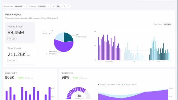178x100 pixels.
Task: Click info icon next to Request Estimates
Action: point(57,18)
